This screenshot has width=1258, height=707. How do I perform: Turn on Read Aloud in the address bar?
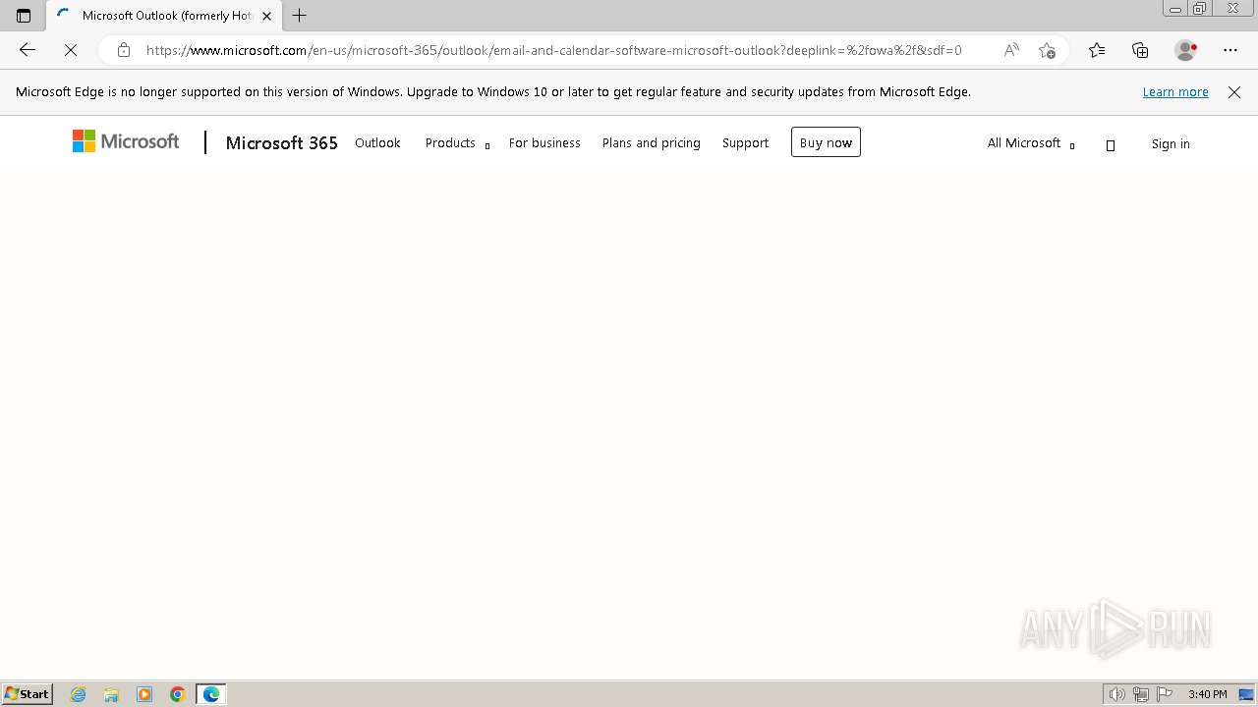tap(1011, 50)
